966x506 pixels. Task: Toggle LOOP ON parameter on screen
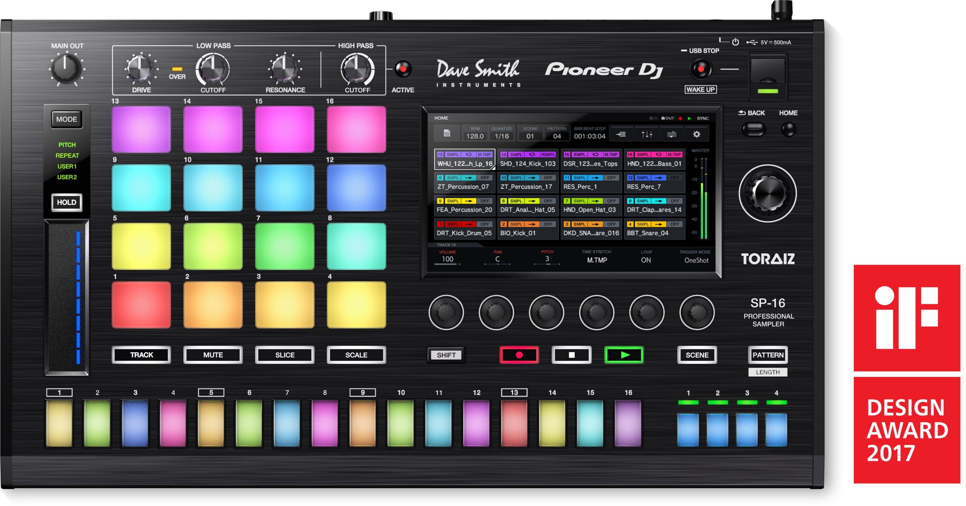click(646, 260)
